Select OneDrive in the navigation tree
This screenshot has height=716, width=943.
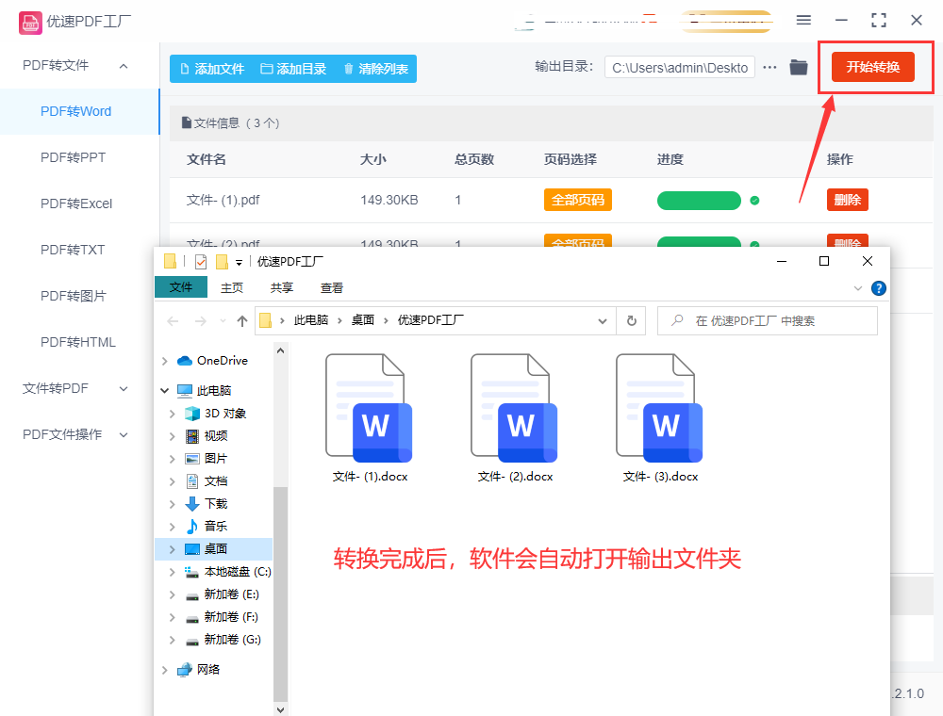tap(213, 361)
